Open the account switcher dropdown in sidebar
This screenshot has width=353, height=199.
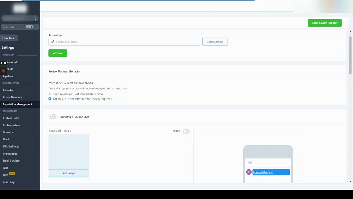19,18
